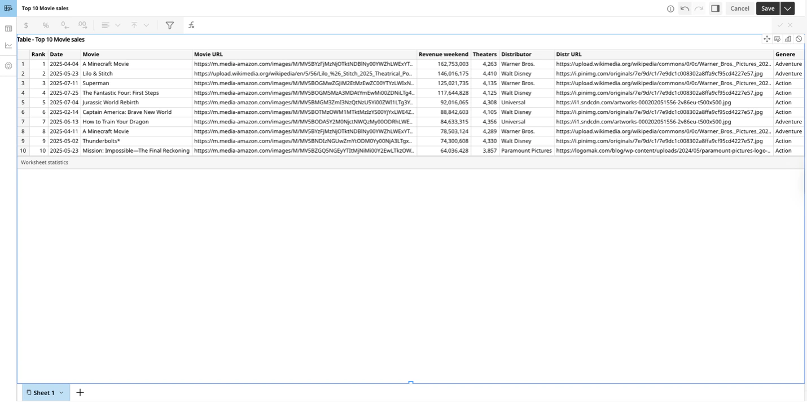Click date cell 2025-07-25
This screenshot has width=807, height=403.
pyautogui.click(x=64, y=93)
